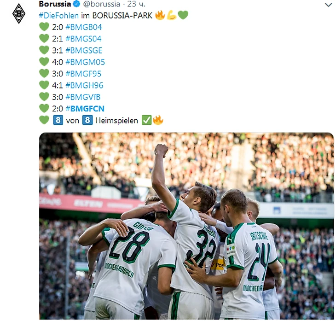Open the #BMGH96 hashtag
This screenshot has height=321, width=336.
pos(84,85)
